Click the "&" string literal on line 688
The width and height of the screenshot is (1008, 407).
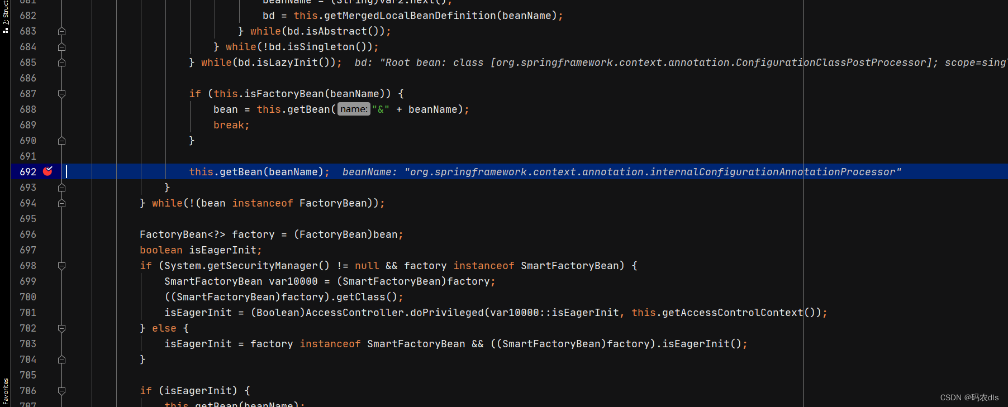(x=381, y=109)
